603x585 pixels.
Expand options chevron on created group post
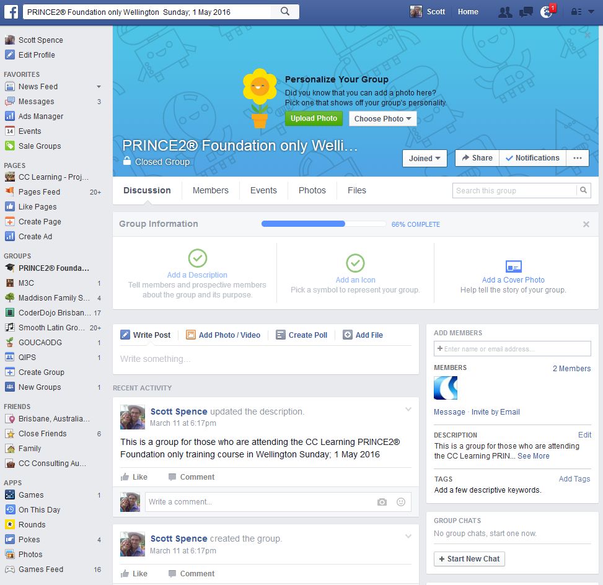click(x=408, y=536)
